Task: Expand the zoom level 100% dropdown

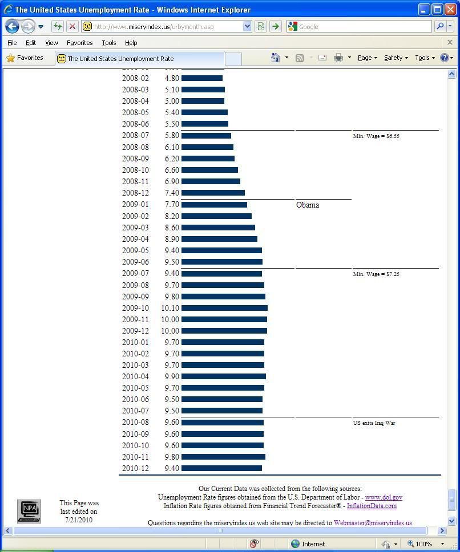Action: (x=442, y=544)
